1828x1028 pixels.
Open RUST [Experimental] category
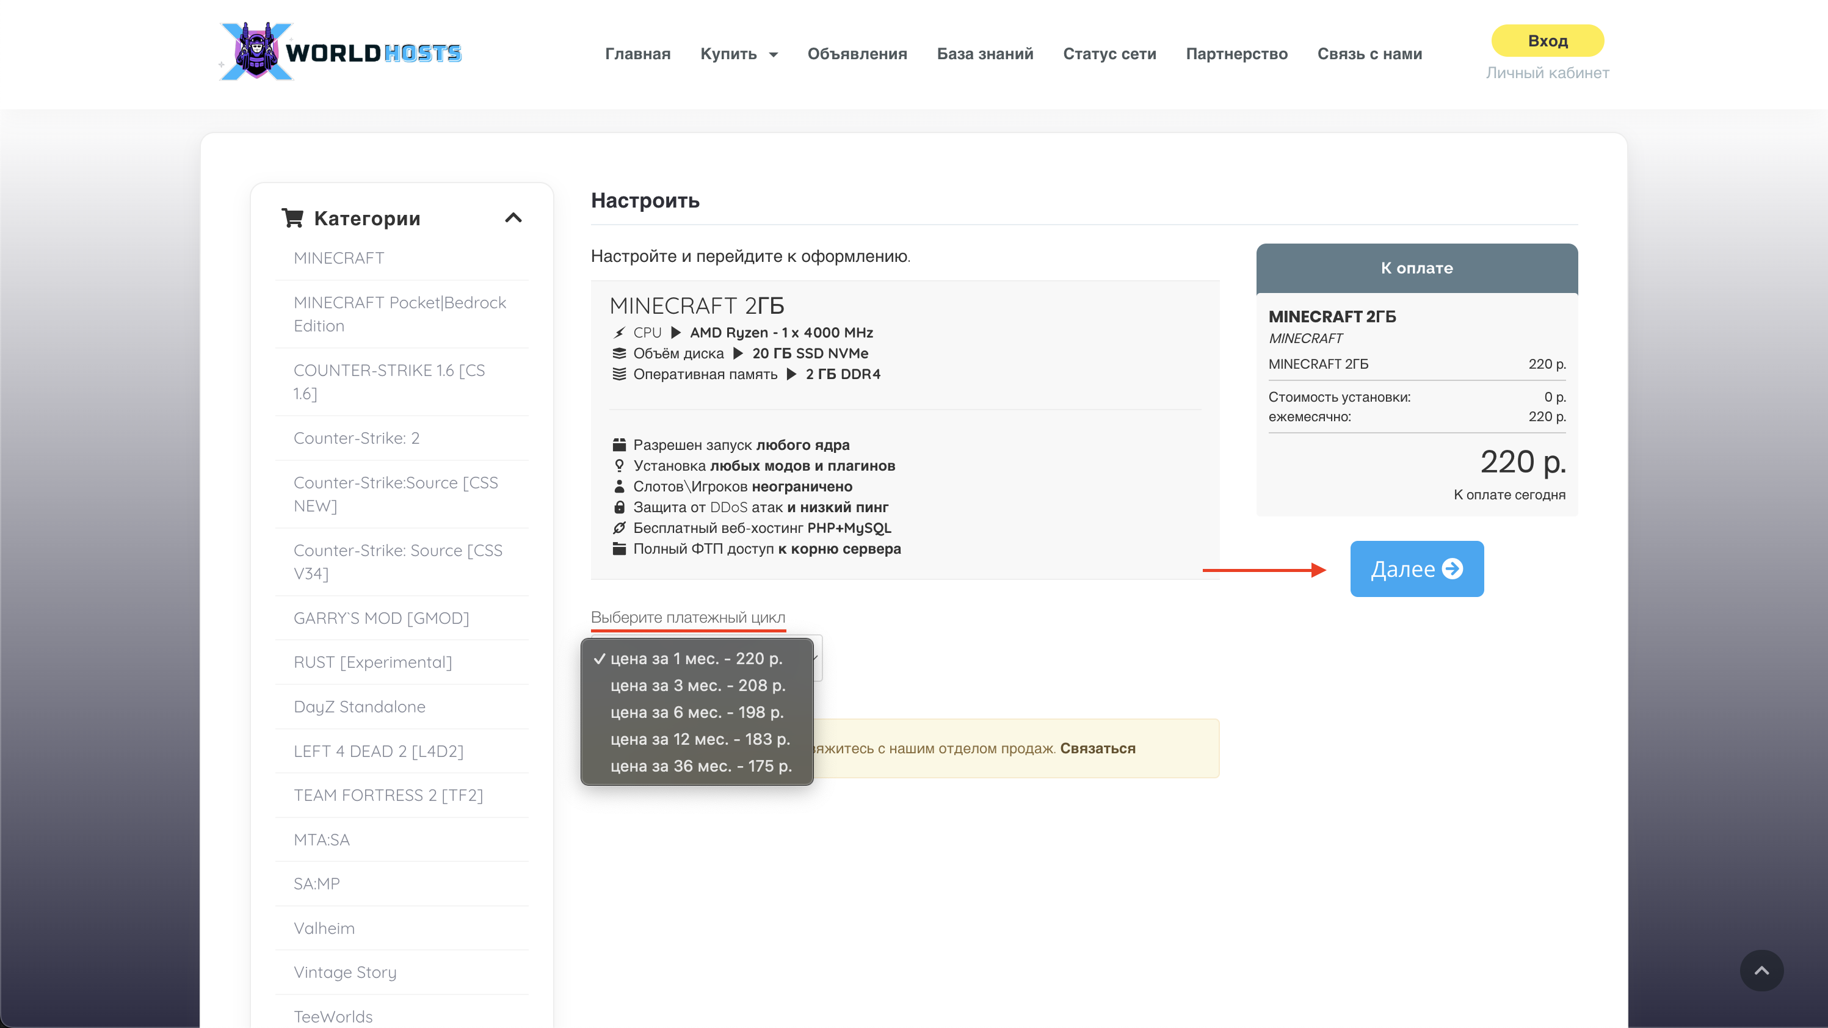pos(372,662)
